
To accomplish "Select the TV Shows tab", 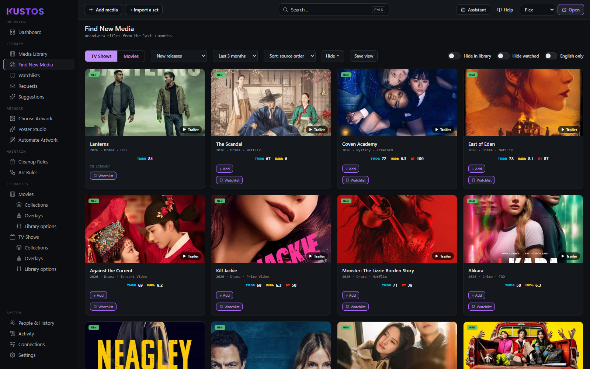I will 101,56.
